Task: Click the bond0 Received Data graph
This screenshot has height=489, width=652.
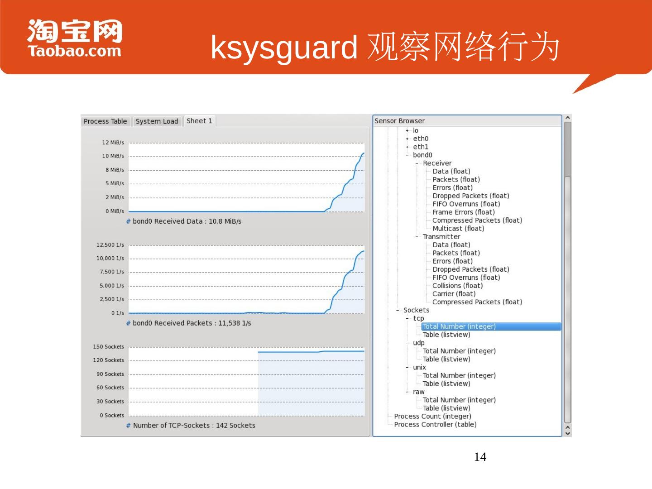Action: click(246, 177)
